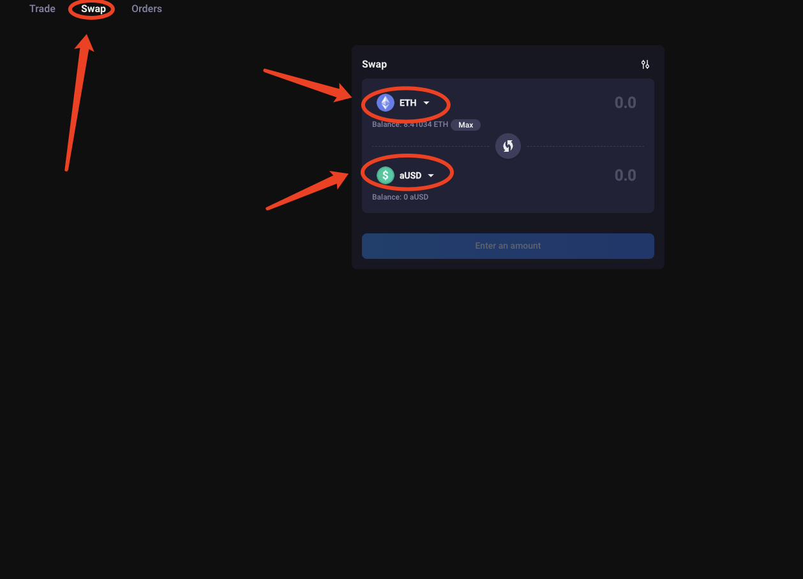Click the Max balance button
The height and width of the screenshot is (579, 803).
(466, 125)
